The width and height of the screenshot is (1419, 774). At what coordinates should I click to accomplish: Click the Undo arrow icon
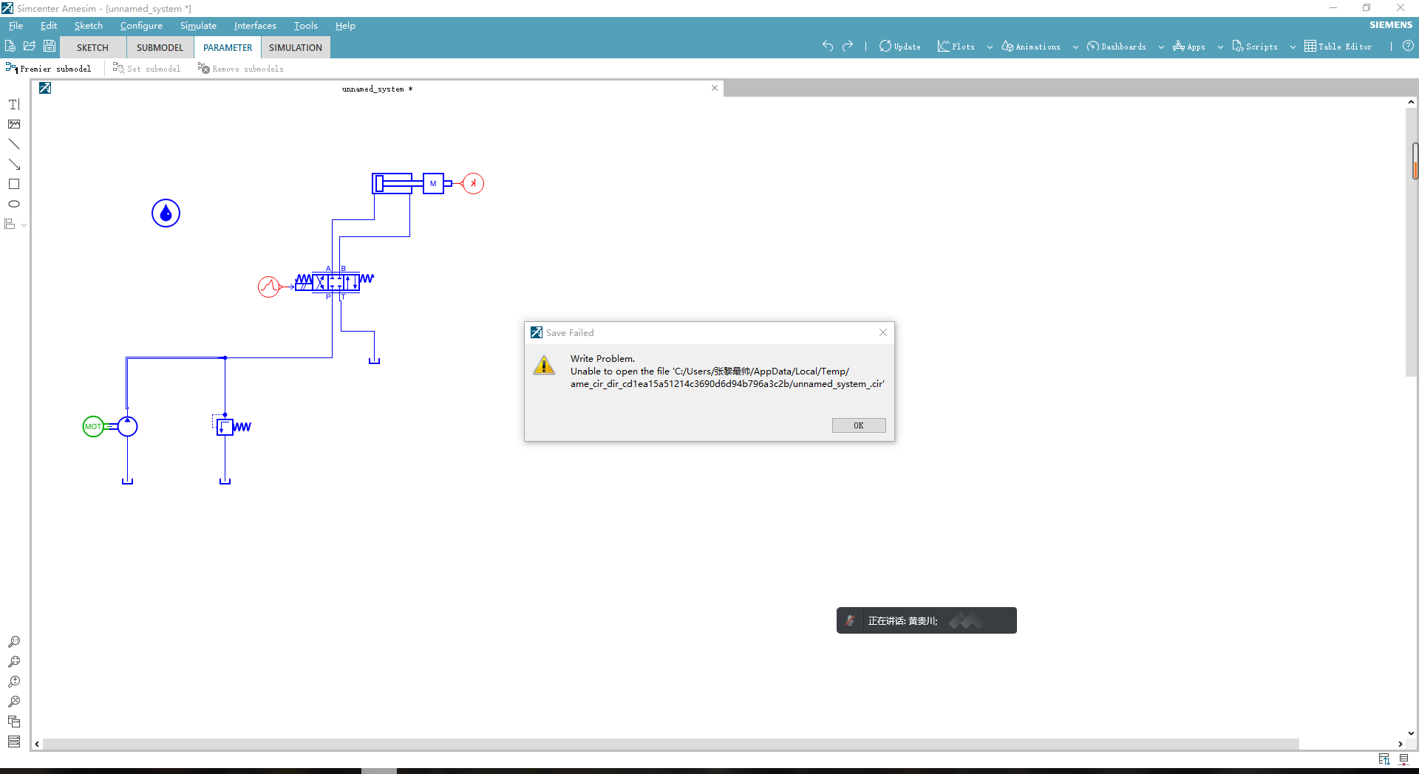(x=827, y=46)
